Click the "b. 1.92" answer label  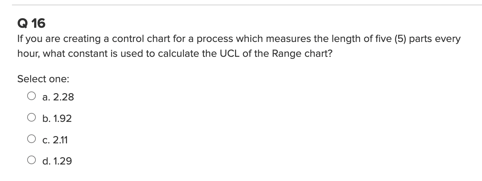pyautogui.click(x=57, y=119)
